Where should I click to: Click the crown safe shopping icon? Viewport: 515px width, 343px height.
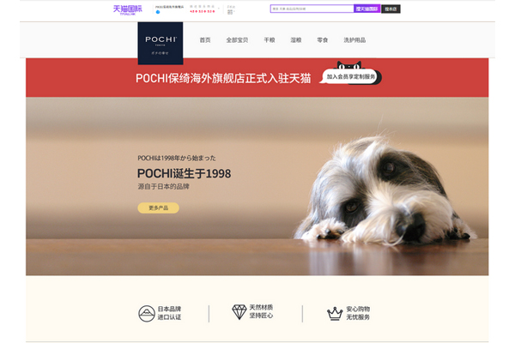335,314
